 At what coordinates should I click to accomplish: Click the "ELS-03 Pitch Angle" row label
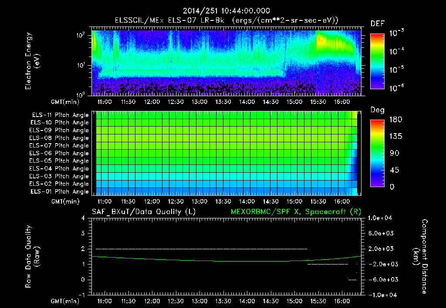coord(59,176)
